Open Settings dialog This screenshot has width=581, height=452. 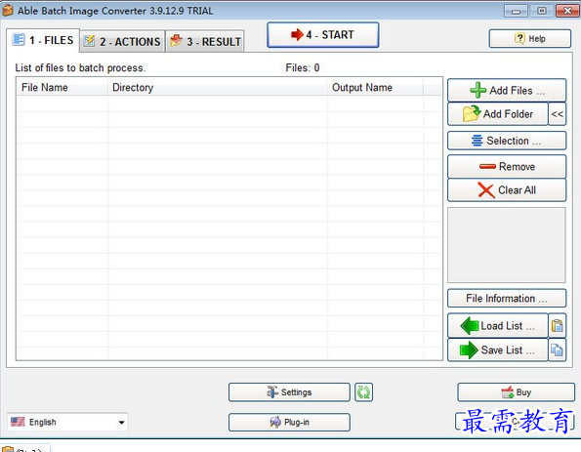tap(289, 392)
